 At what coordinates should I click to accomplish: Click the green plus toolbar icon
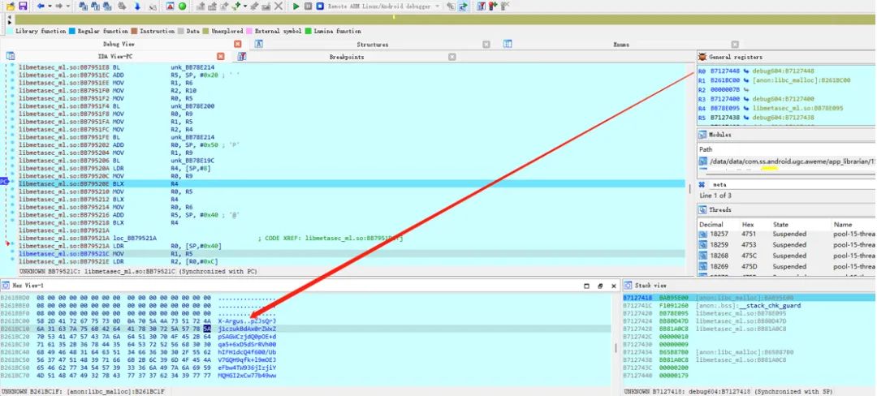coord(236,6)
